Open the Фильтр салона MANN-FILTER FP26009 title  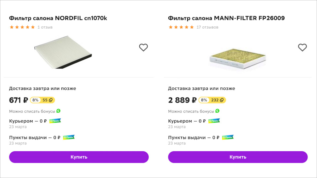[x=226, y=18]
